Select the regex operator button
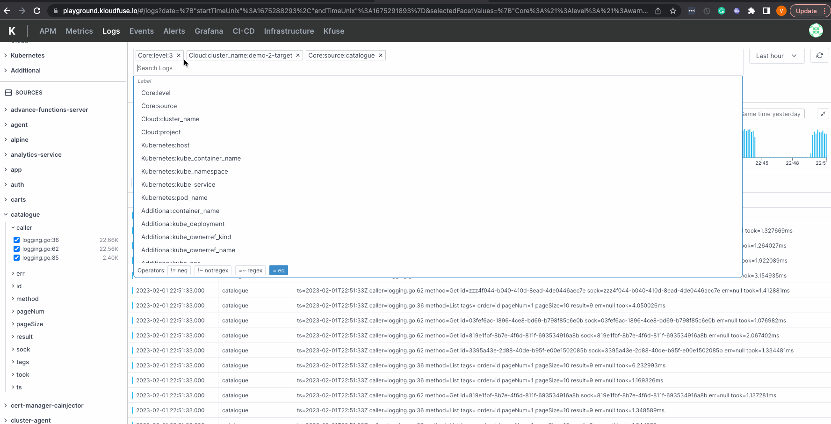Viewport: 831px width, 424px height. click(250, 270)
